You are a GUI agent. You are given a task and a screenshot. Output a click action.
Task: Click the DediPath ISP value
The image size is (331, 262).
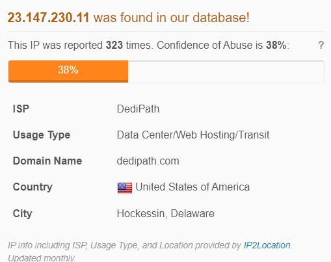[138, 109]
